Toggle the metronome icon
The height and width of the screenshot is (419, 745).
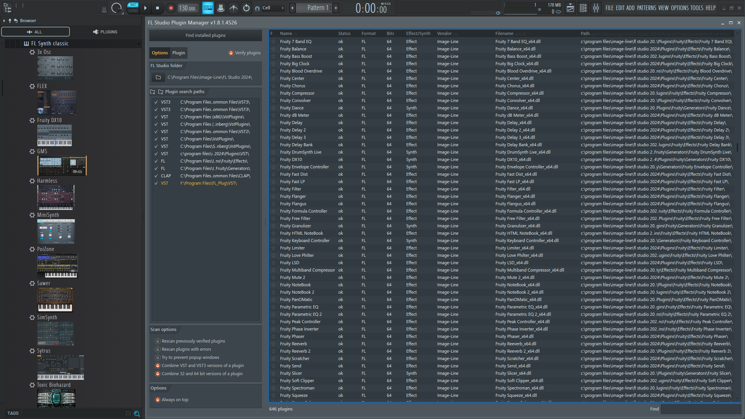coord(221,8)
